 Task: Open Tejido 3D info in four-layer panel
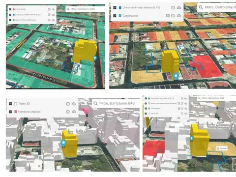pyautogui.click(x=182, y=114)
